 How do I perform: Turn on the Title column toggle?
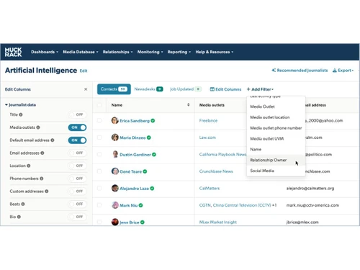[x=77, y=114]
